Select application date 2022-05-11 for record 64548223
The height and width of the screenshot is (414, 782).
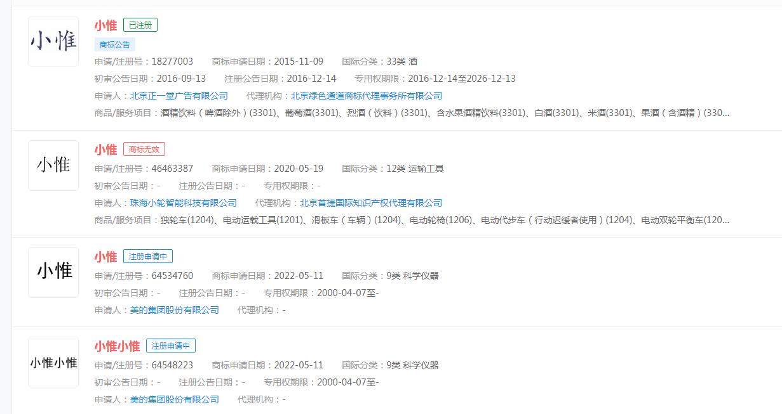(299, 365)
